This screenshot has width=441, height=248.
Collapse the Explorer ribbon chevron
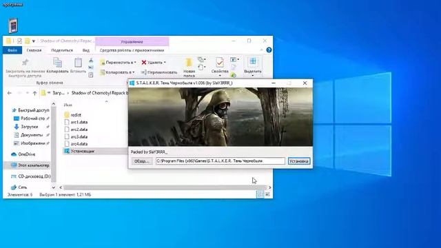[x=262, y=50]
